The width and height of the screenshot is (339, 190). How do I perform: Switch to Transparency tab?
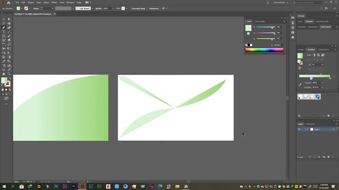323,50
